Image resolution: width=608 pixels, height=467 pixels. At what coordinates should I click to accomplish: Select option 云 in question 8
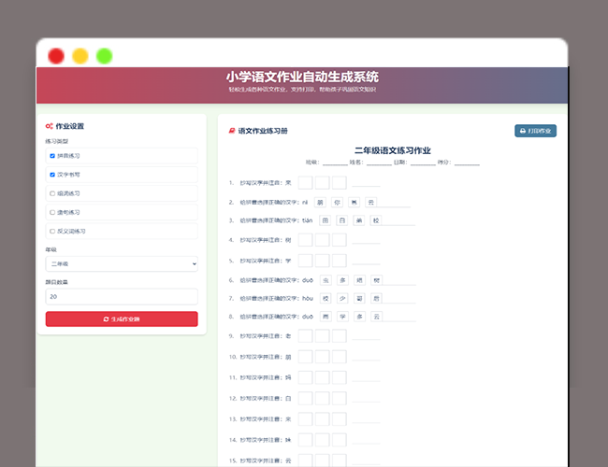tap(376, 317)
